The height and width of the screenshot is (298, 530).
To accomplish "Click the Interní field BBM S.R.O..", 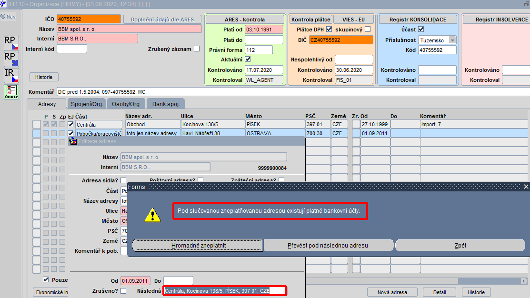I will (97, 39).
